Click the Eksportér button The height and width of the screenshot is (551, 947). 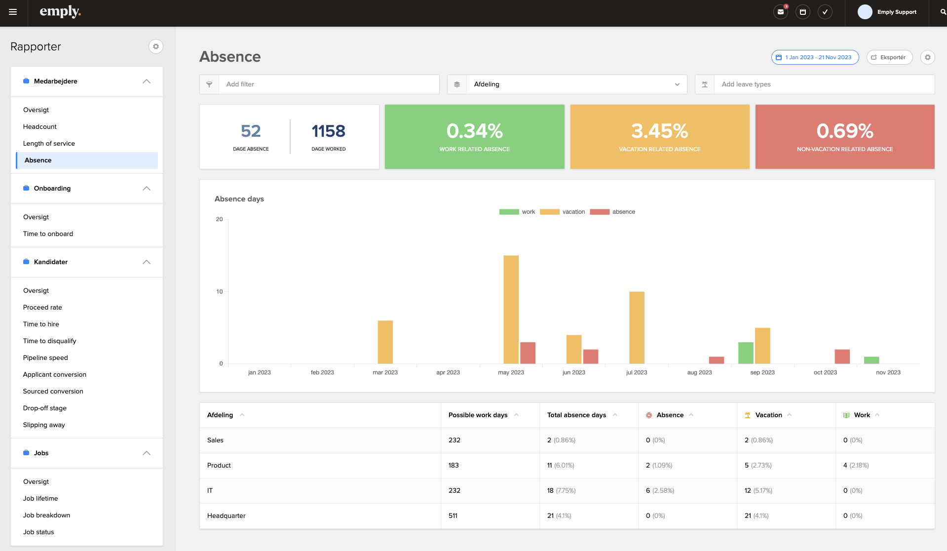point(889,57)
